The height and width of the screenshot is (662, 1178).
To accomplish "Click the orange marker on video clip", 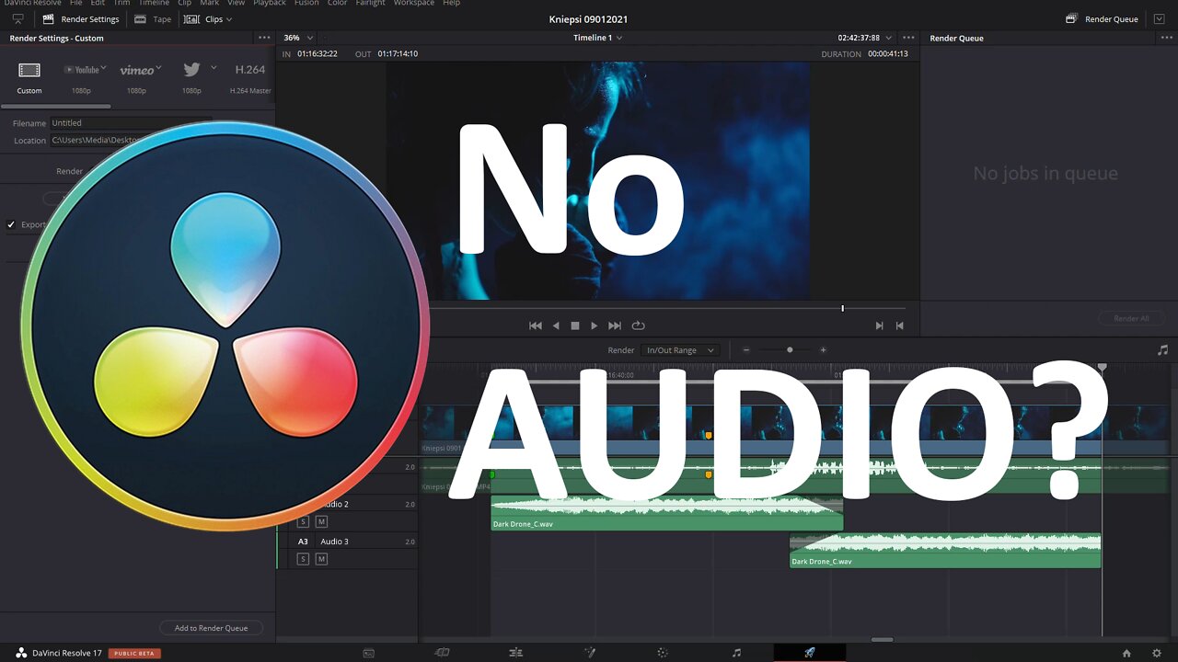I will point(708,435).
